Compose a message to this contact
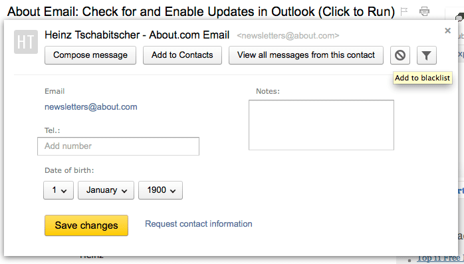The height and width of the screenshot is (264, 464). click(x=90, y=55)
